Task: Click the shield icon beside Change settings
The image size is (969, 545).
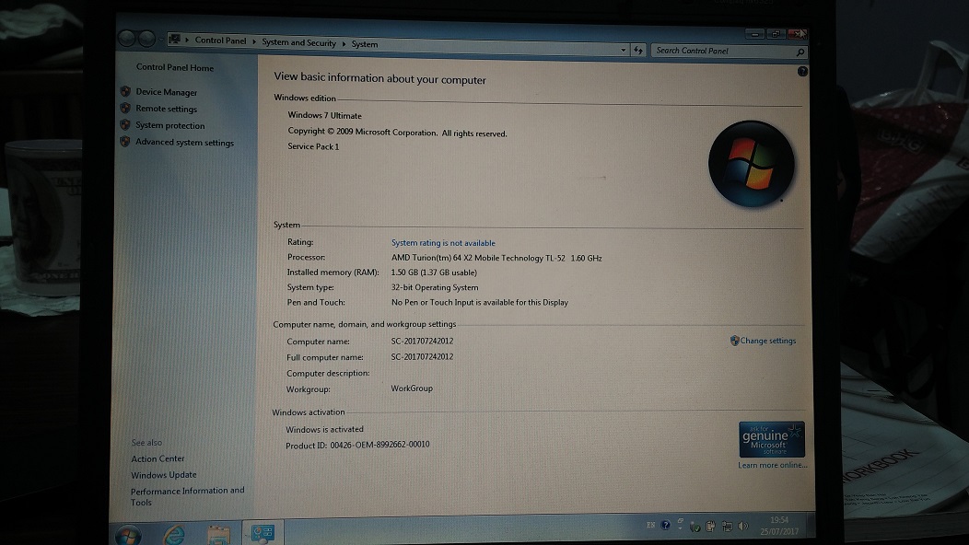Action: [735, 341]
